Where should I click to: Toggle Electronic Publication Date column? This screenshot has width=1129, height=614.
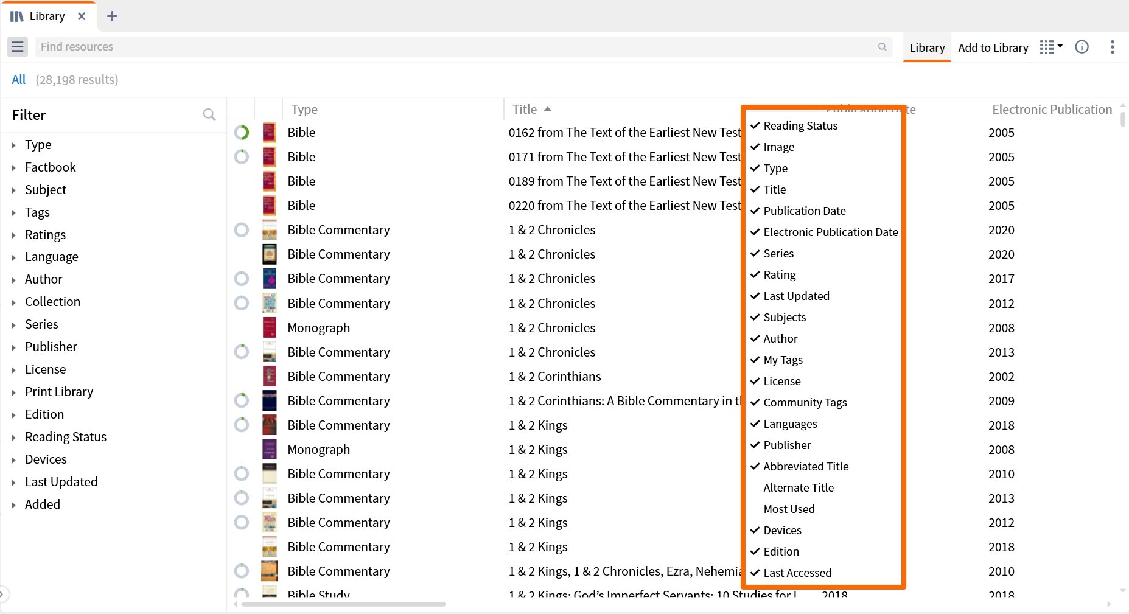824,232
